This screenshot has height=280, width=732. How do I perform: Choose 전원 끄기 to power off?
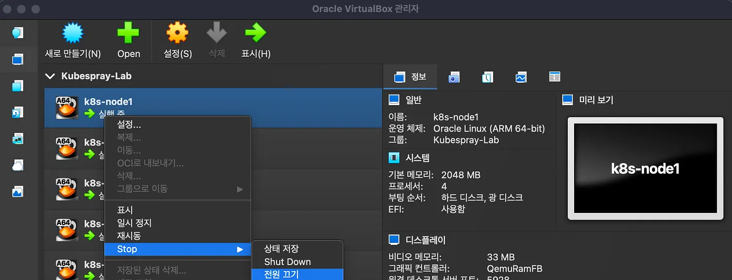[297, 274]
